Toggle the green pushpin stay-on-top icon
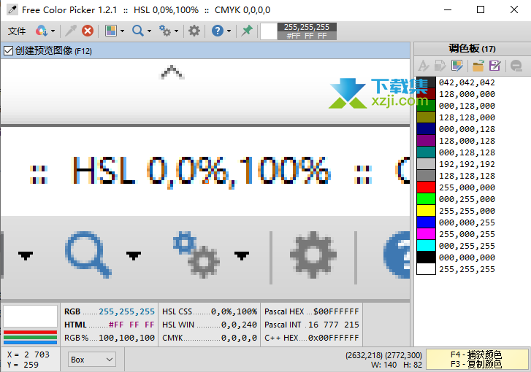This screenshot has height=372, width=531. (247, 31)
